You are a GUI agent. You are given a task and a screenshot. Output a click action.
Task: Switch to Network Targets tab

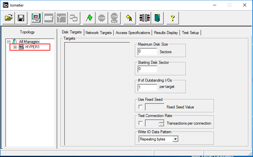99,33
